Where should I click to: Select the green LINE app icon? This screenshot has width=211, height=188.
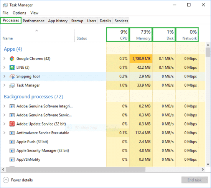pos(12,68)
